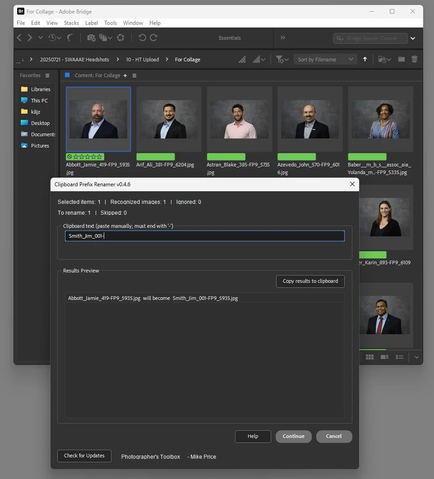Screen dimensions: 434x479
Task: Expand chevron after 10 - HT Upload
Action: pos(167,59)
